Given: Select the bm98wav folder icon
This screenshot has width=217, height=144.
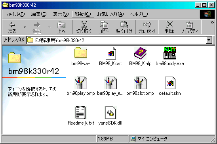Looking at the screenshot, I should (81, 53).
